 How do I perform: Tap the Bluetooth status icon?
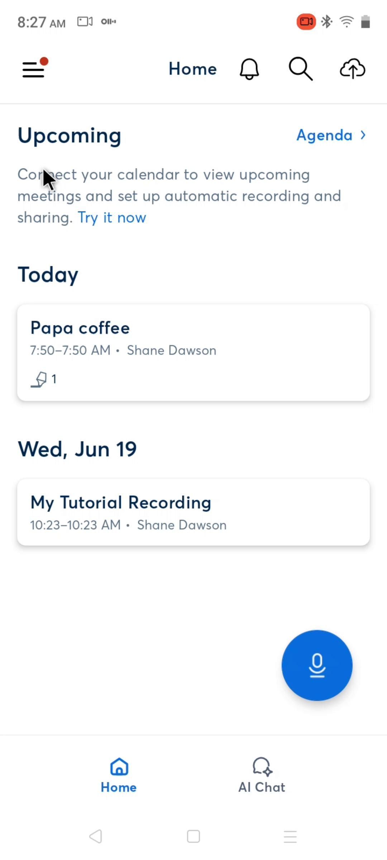click(326, 22)
